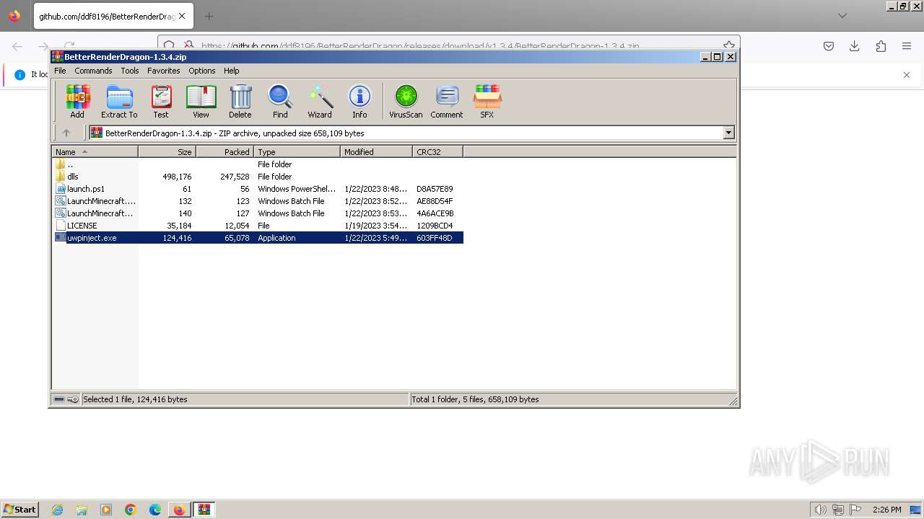Select the launch.ps1 file
Viewport: 924px width, 519px height.
tap(258, 189)
